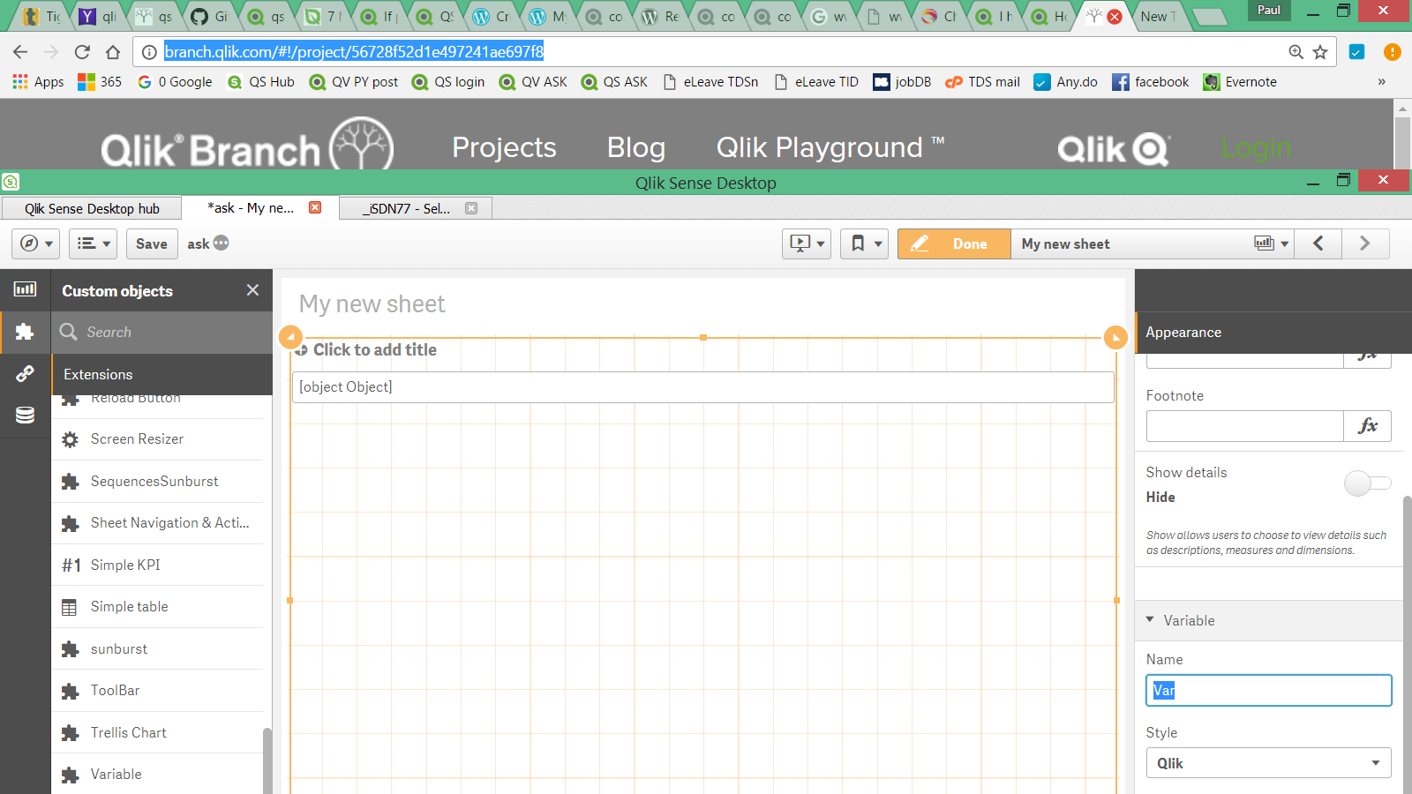Click the Qlik Branch logo
Viewport: 1412px width, 794px height.
click(247, 145)
